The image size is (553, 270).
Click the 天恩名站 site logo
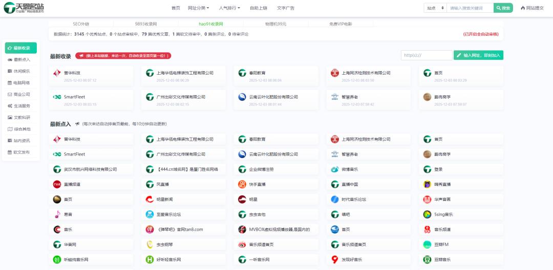coord(24,8)
